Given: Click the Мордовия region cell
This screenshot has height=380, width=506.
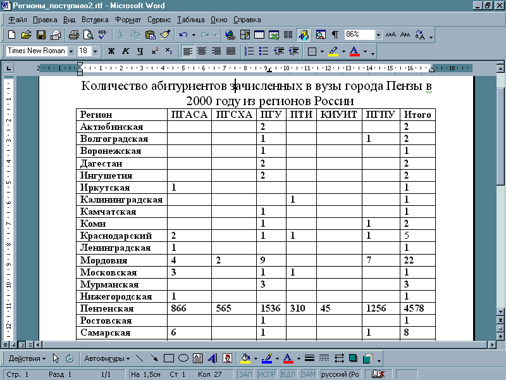Looking at the screenshot, I should (121, 260).
